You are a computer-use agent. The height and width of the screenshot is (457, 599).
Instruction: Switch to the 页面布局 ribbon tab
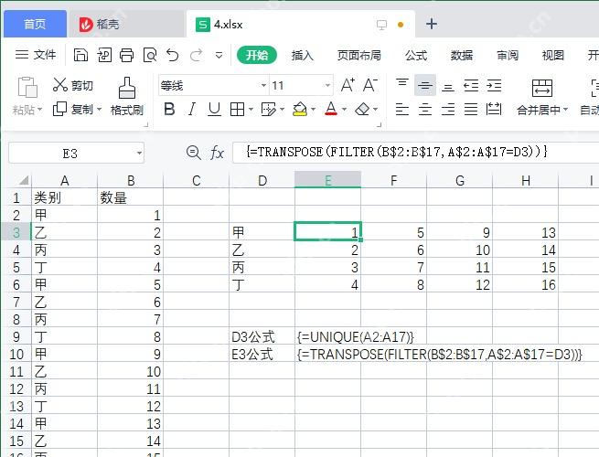[x=359, y=56]
